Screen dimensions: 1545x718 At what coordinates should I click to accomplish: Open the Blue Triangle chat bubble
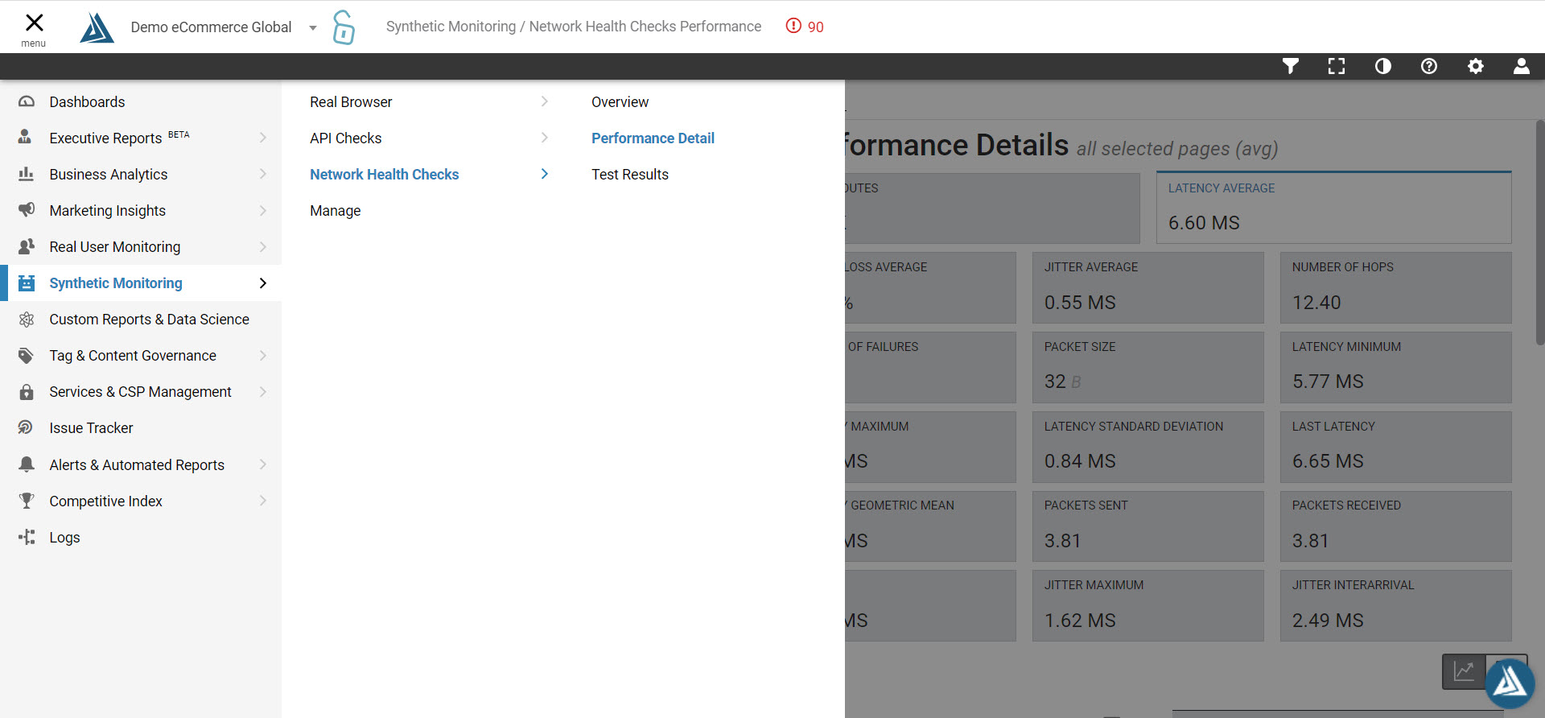pos(1510,683)
